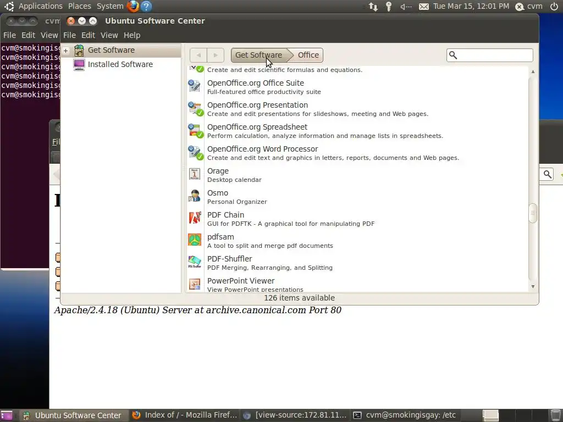
Task: Open the Places menu
Action: 79,6
